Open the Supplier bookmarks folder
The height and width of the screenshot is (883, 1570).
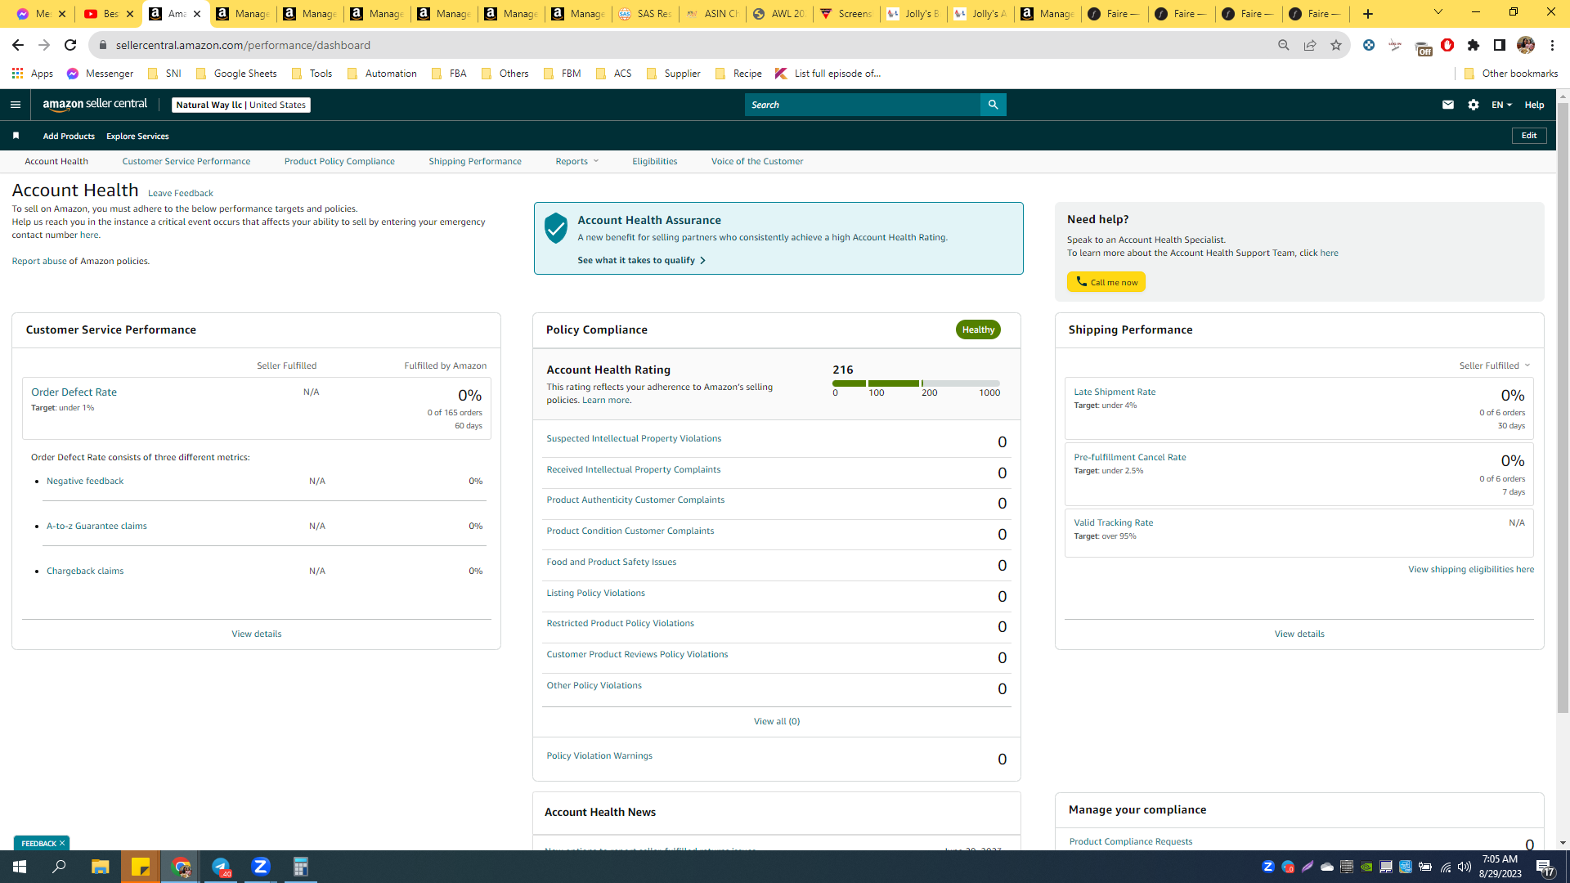pyautogui.click(x=673, y=74)
